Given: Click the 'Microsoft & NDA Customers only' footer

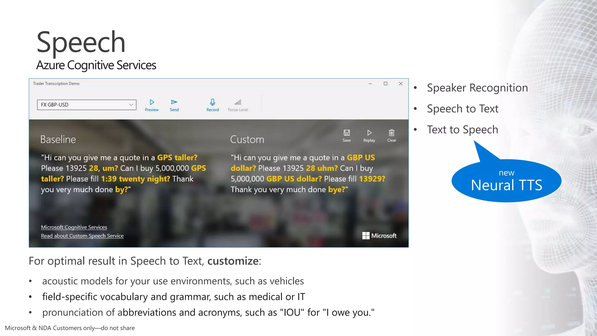Looking at the screenshot, I should tap(70, 328).
